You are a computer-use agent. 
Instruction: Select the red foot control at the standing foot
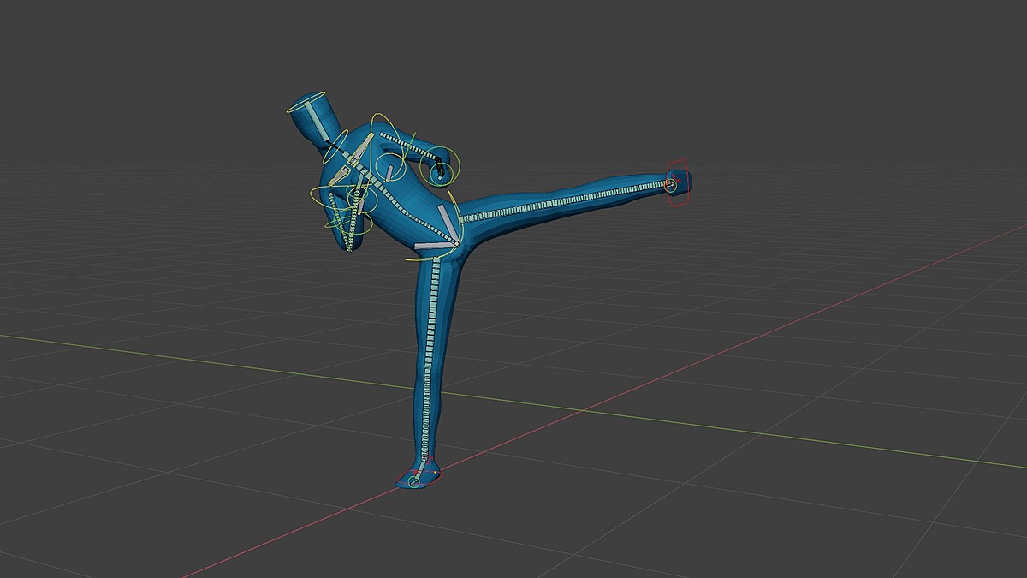click(418, 478)
